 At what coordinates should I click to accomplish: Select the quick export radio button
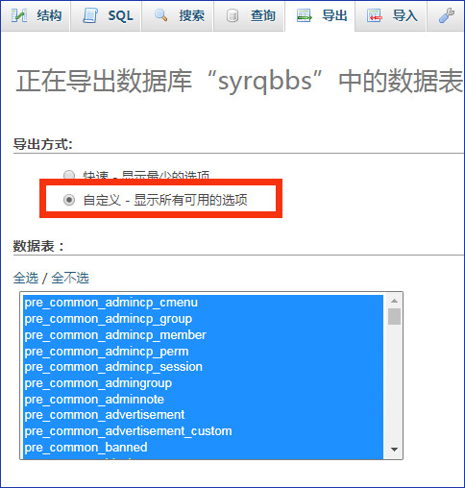(69, 176)
